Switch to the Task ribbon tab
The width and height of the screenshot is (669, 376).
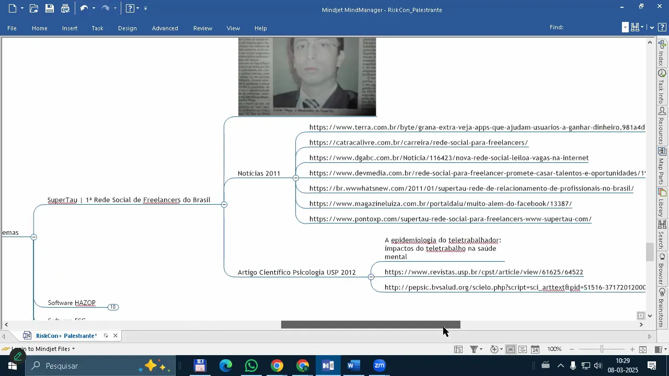pyautogui.click(x=98, y=28)
